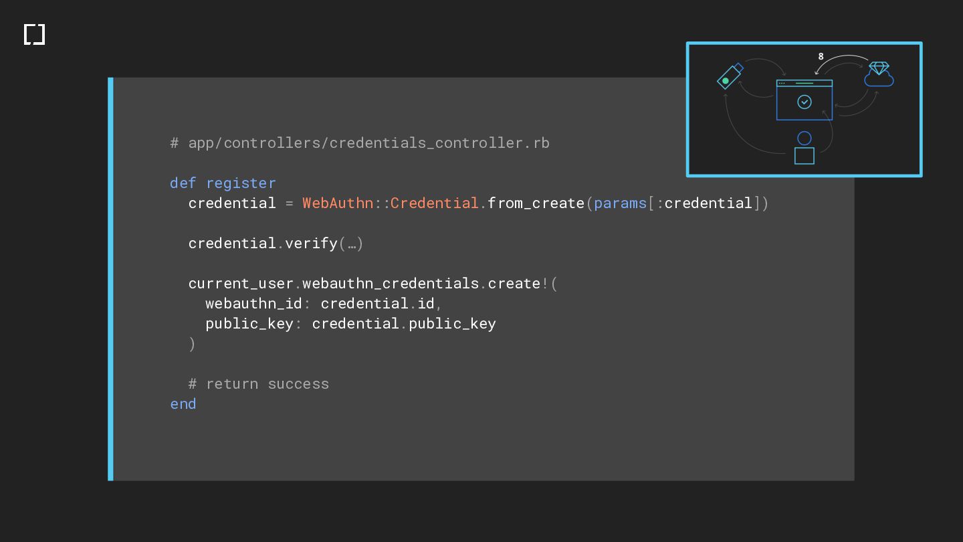Click the white bracket logo
The width and height of the screenshot is (963, 542).
tap(34, 34)
